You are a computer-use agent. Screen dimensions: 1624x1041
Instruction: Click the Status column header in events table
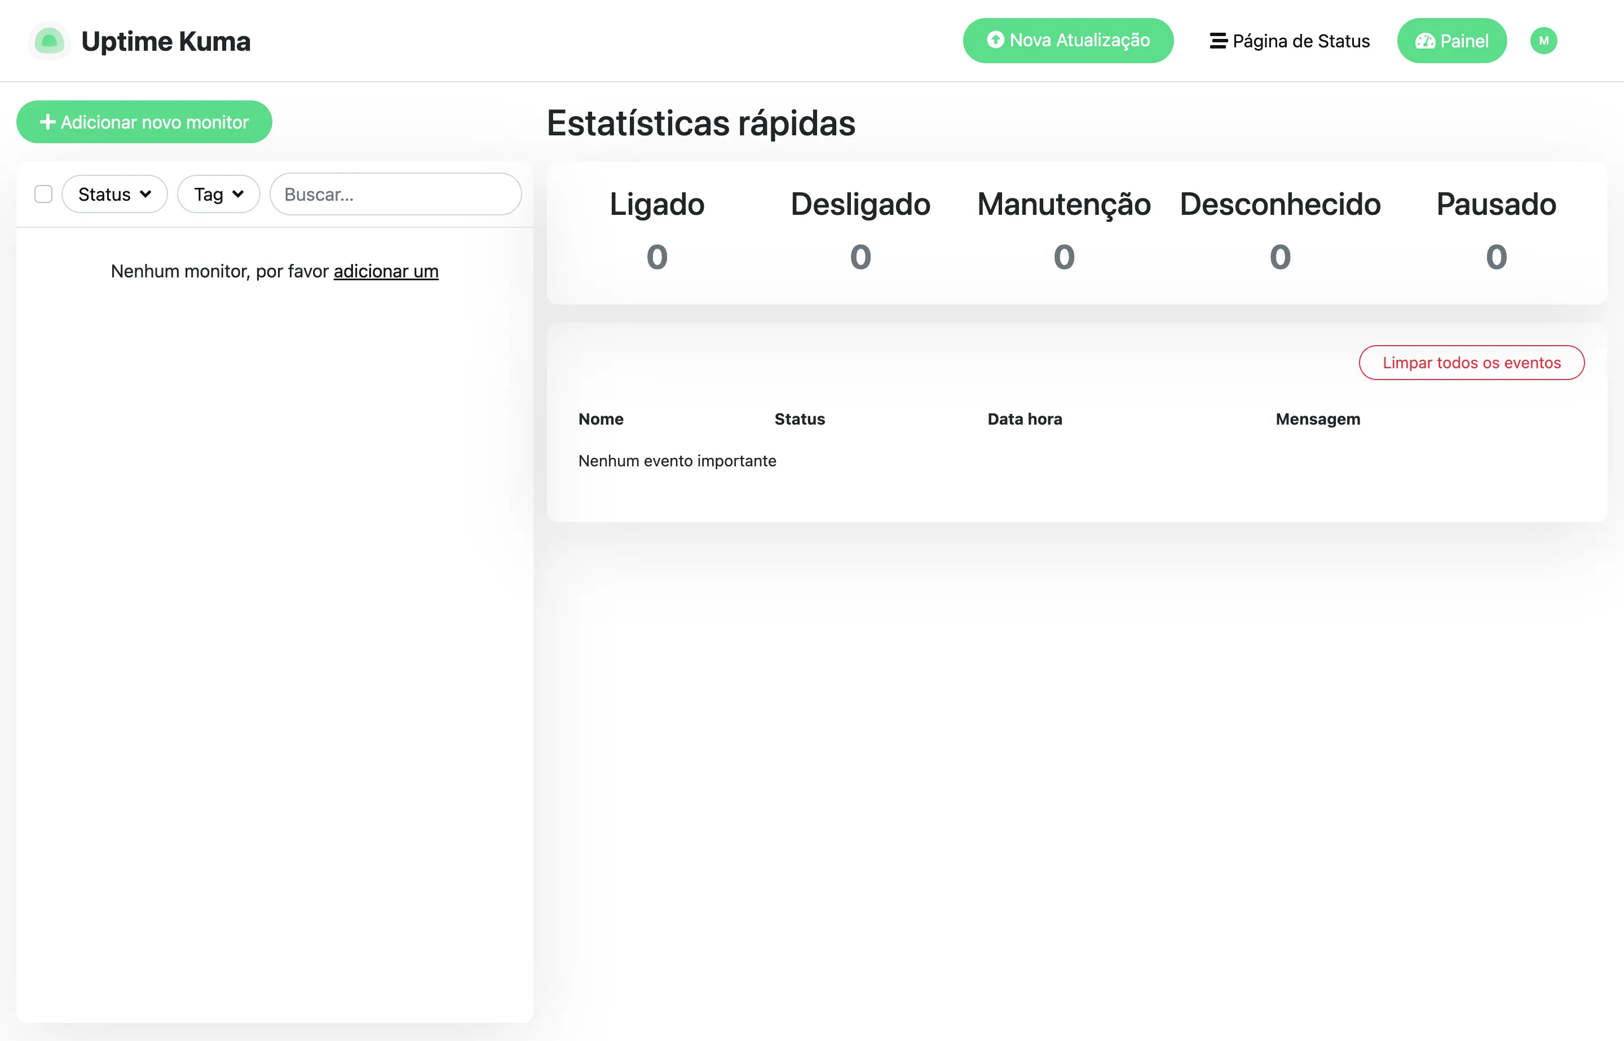[800, 419]
